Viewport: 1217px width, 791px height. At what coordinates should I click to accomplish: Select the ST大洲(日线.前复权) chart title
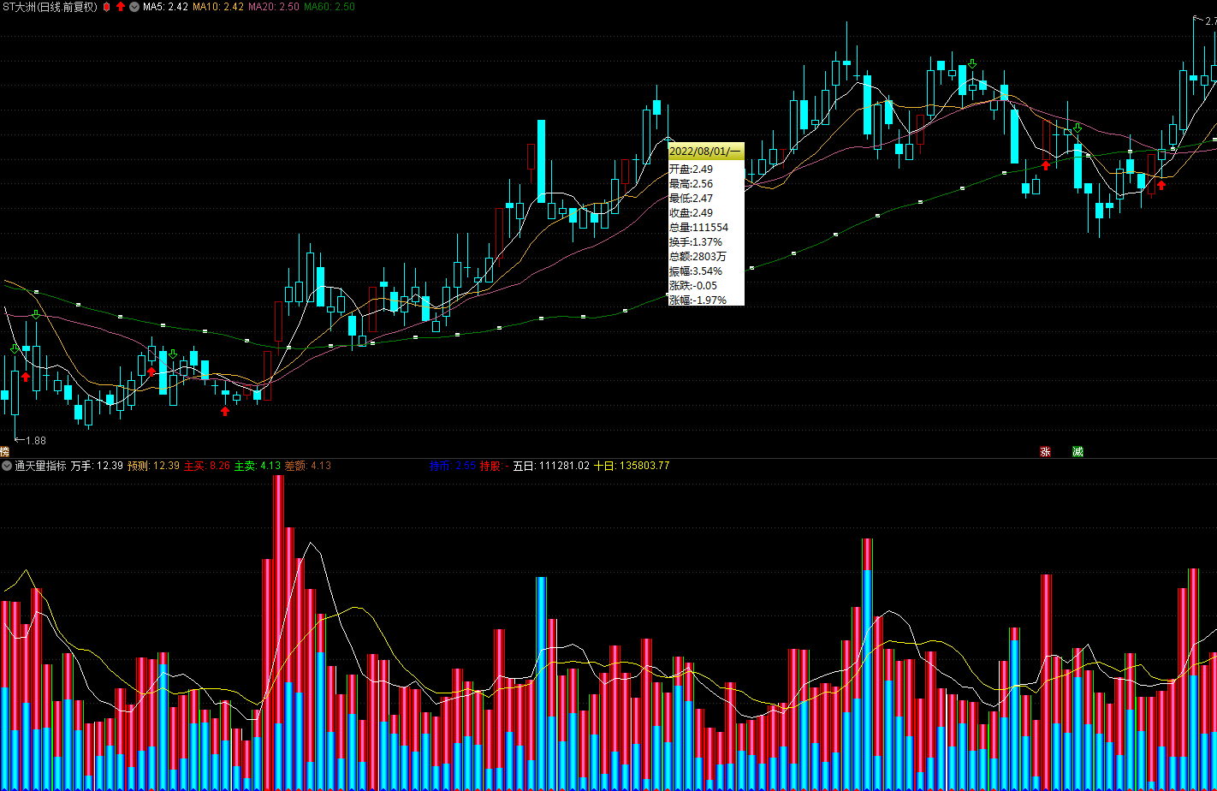tap(50, 7)
